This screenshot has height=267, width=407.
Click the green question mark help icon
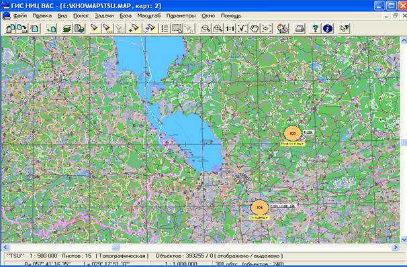(316, 28)
